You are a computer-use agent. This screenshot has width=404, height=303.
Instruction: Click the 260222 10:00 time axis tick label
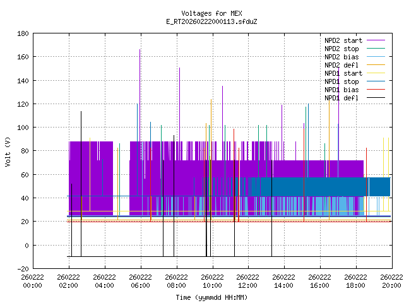211,281
